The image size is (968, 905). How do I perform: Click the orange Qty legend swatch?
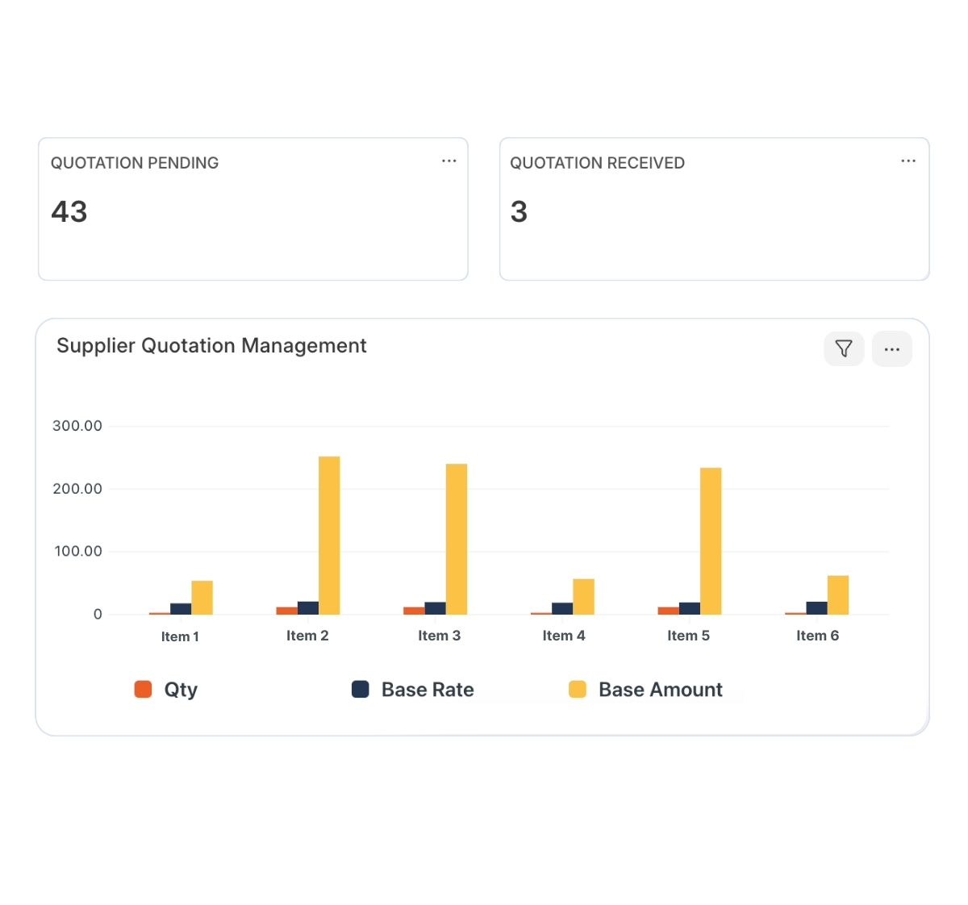click(143, 689)
